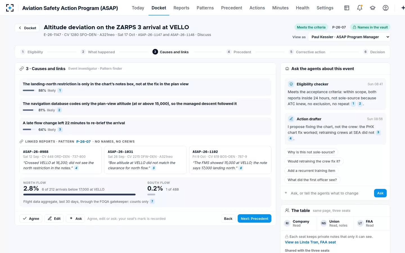
Task: Expand the first cause about the notes box
Action: pyautogui.click(x=145, y=87)
